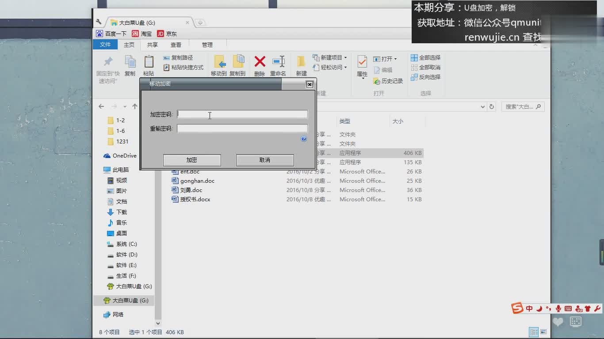
Task: Select folder 1231 in navigation pane
Action: click(118, 141)
